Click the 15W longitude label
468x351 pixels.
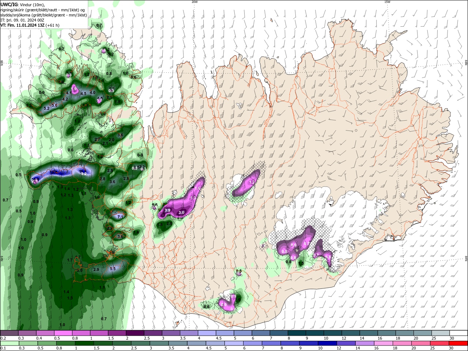coord(387,2)
